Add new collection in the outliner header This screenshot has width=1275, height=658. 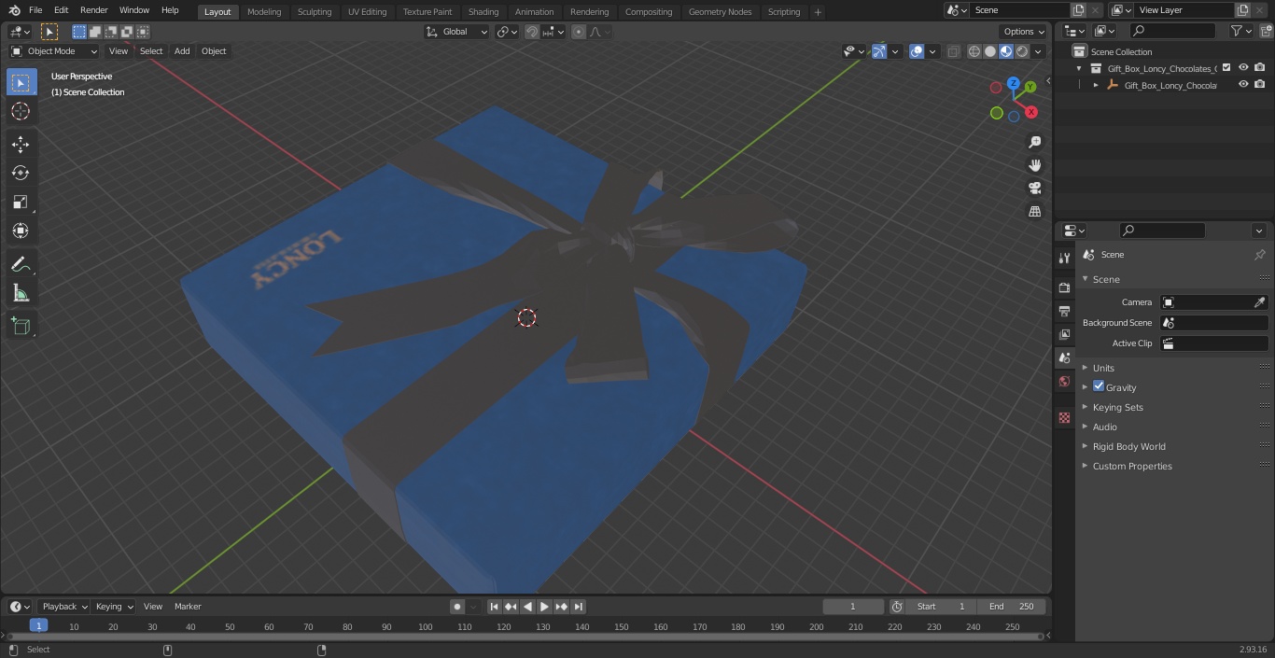pyautogui.click(x=1264, y=31)
